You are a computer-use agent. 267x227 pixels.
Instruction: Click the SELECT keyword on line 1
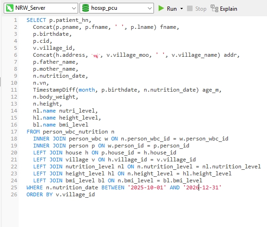click(x=36, y=20)
